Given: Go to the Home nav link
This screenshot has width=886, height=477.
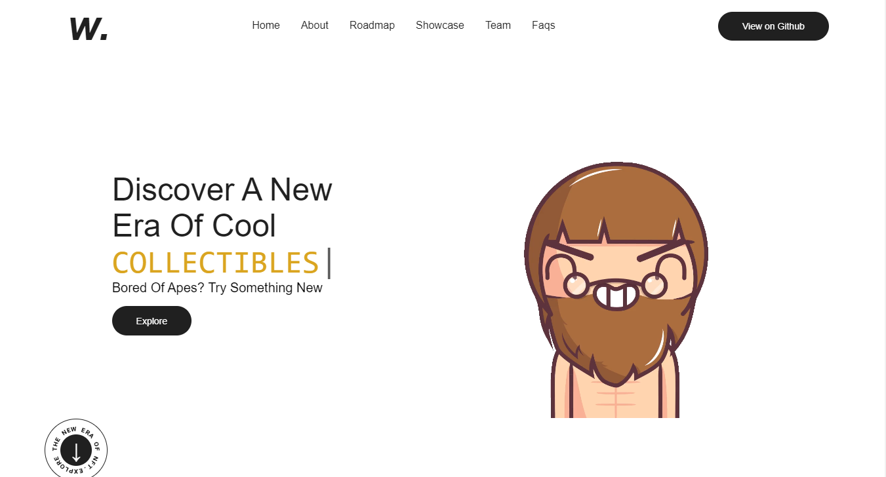Looking at the screenshot, I should [266, 26].
